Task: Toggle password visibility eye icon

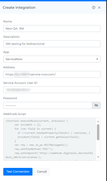Action: point(96,105)
